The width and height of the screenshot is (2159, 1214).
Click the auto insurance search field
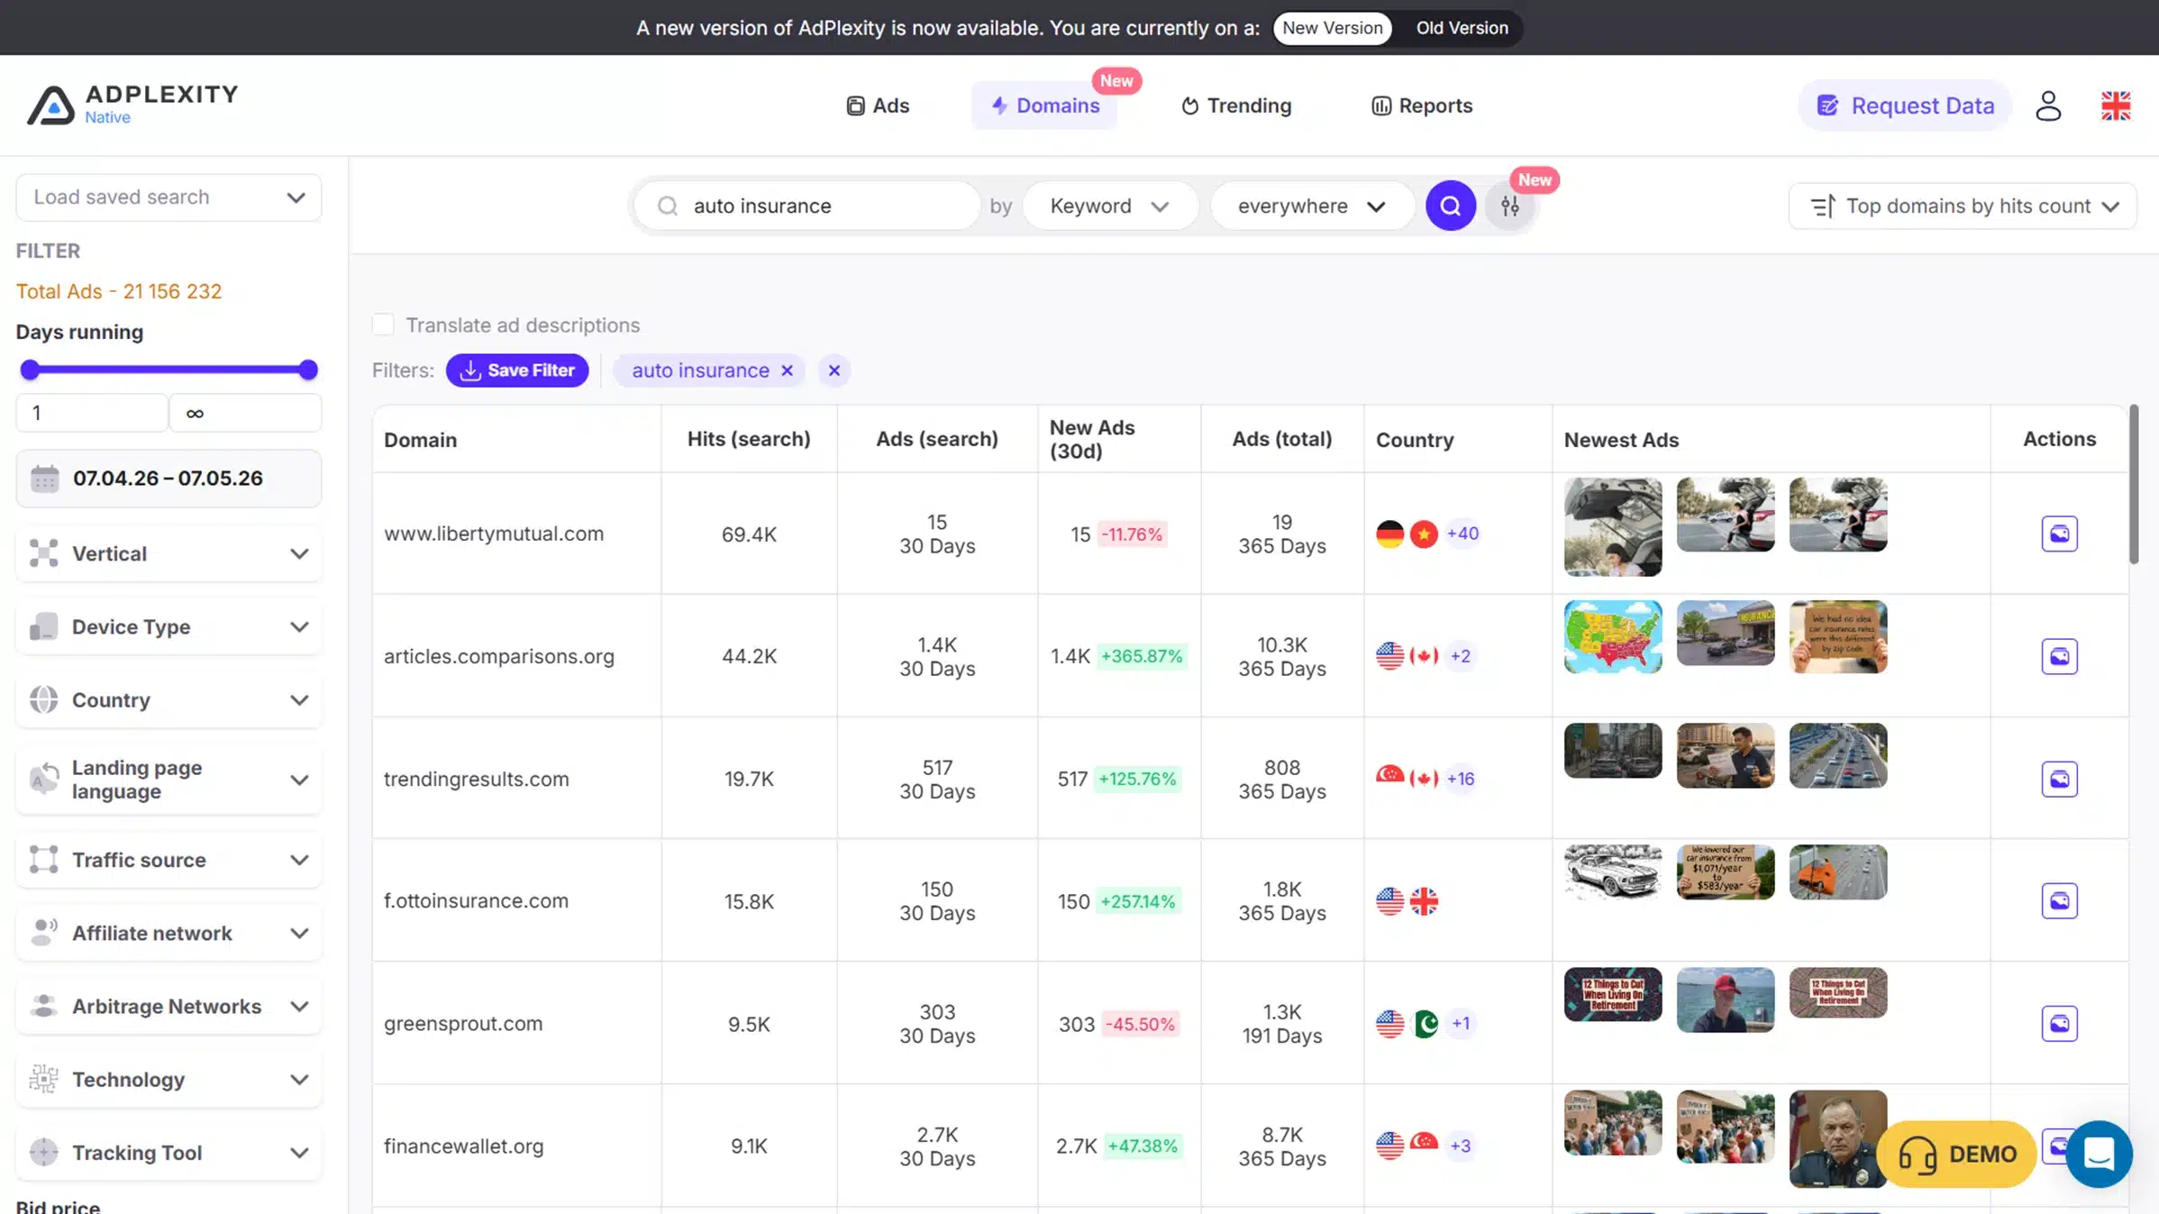point(808,205)
